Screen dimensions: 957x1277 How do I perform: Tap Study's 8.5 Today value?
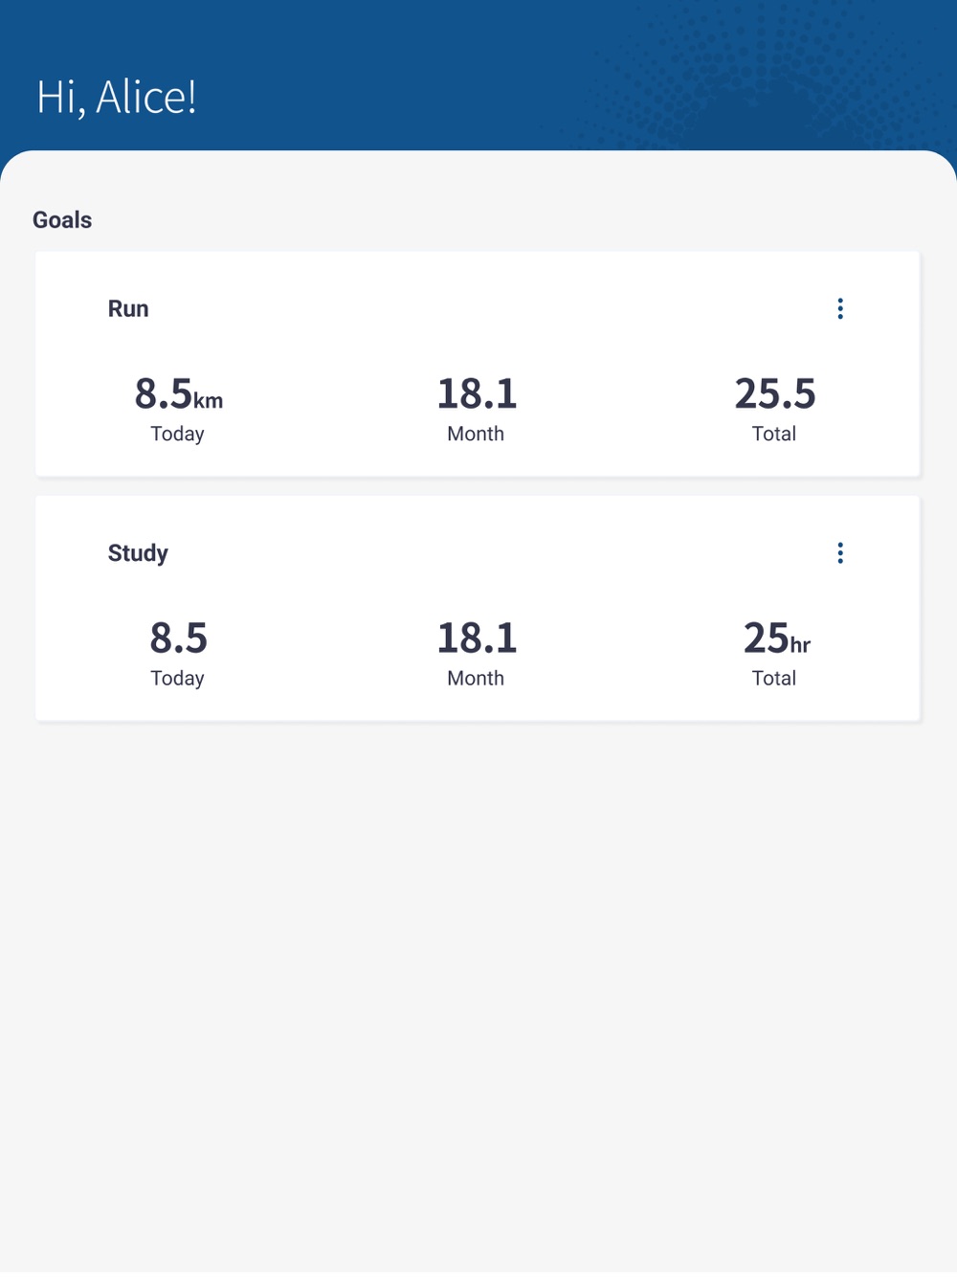tap(178, 638)
